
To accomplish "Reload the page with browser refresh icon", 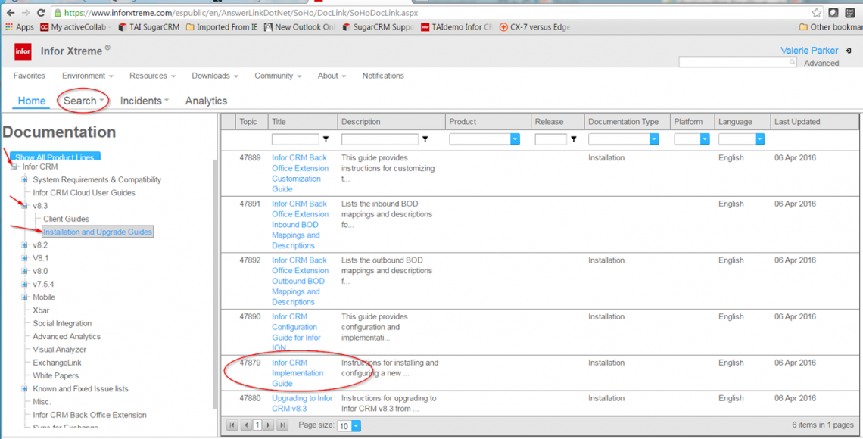I will 41,13.
